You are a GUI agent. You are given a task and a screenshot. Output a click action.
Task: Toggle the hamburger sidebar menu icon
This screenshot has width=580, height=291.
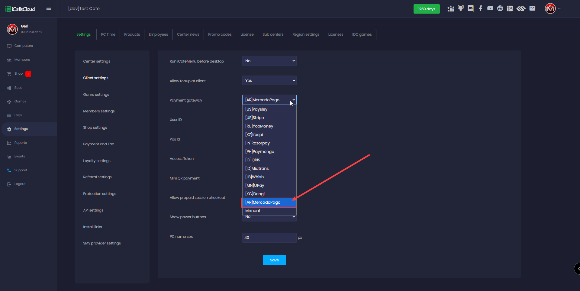tap(49, 8)
